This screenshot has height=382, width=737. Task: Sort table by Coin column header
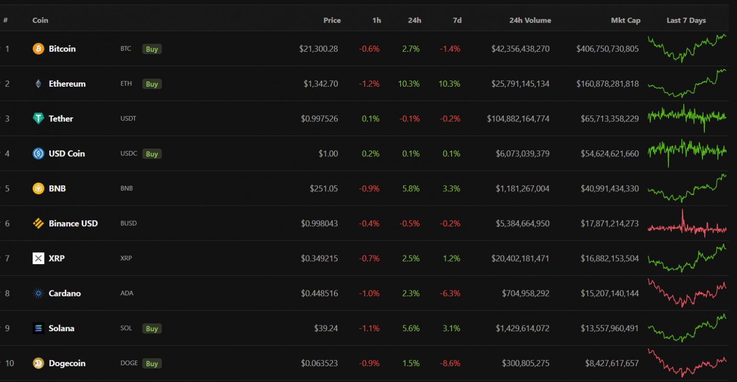click(x=40, y=20)
